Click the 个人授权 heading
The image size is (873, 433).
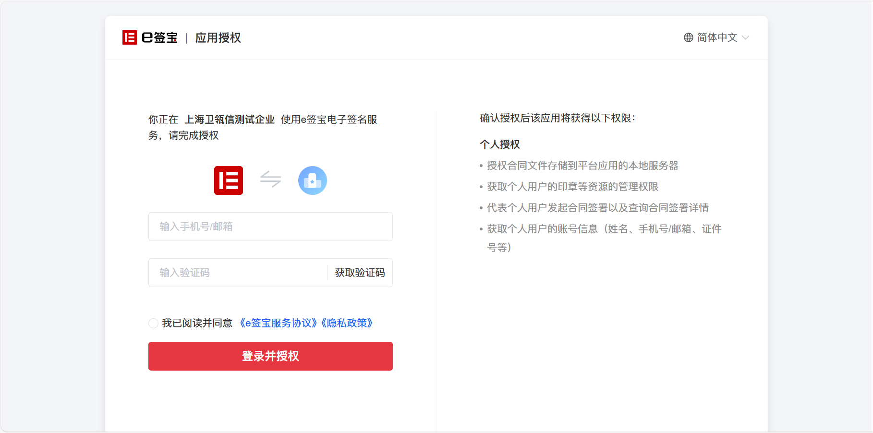point(500,144)
